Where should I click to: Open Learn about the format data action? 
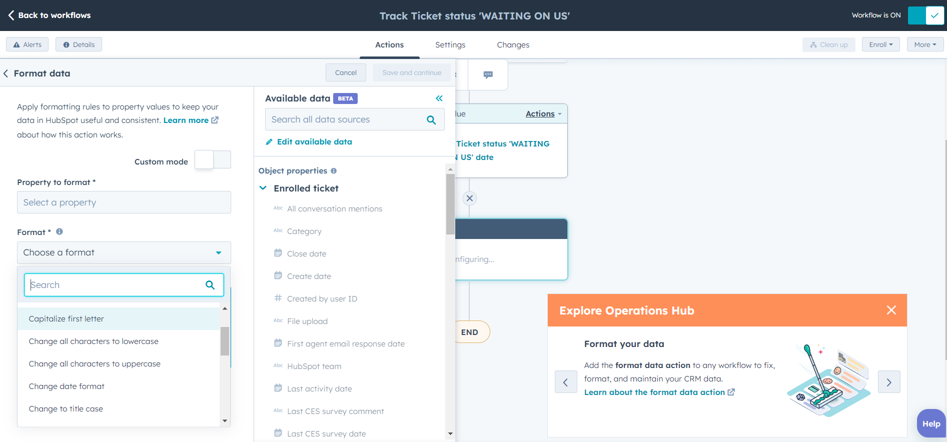pyautogui.click(x=659, y=392)
